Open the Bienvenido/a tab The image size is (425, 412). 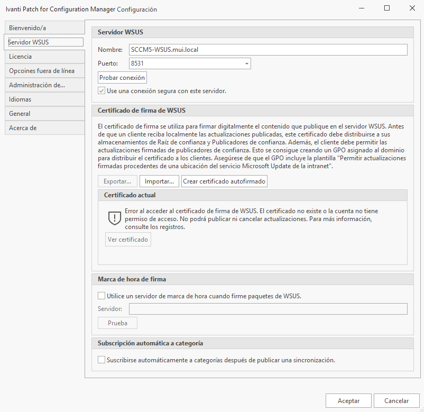pos(44,28)
